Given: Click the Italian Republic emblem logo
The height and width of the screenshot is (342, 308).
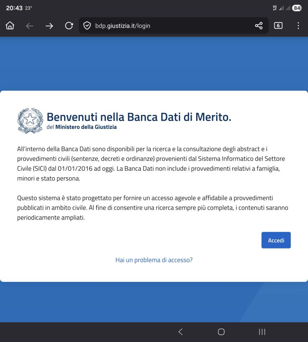Looking at the screenshot, I should click(x=30, y=120).
